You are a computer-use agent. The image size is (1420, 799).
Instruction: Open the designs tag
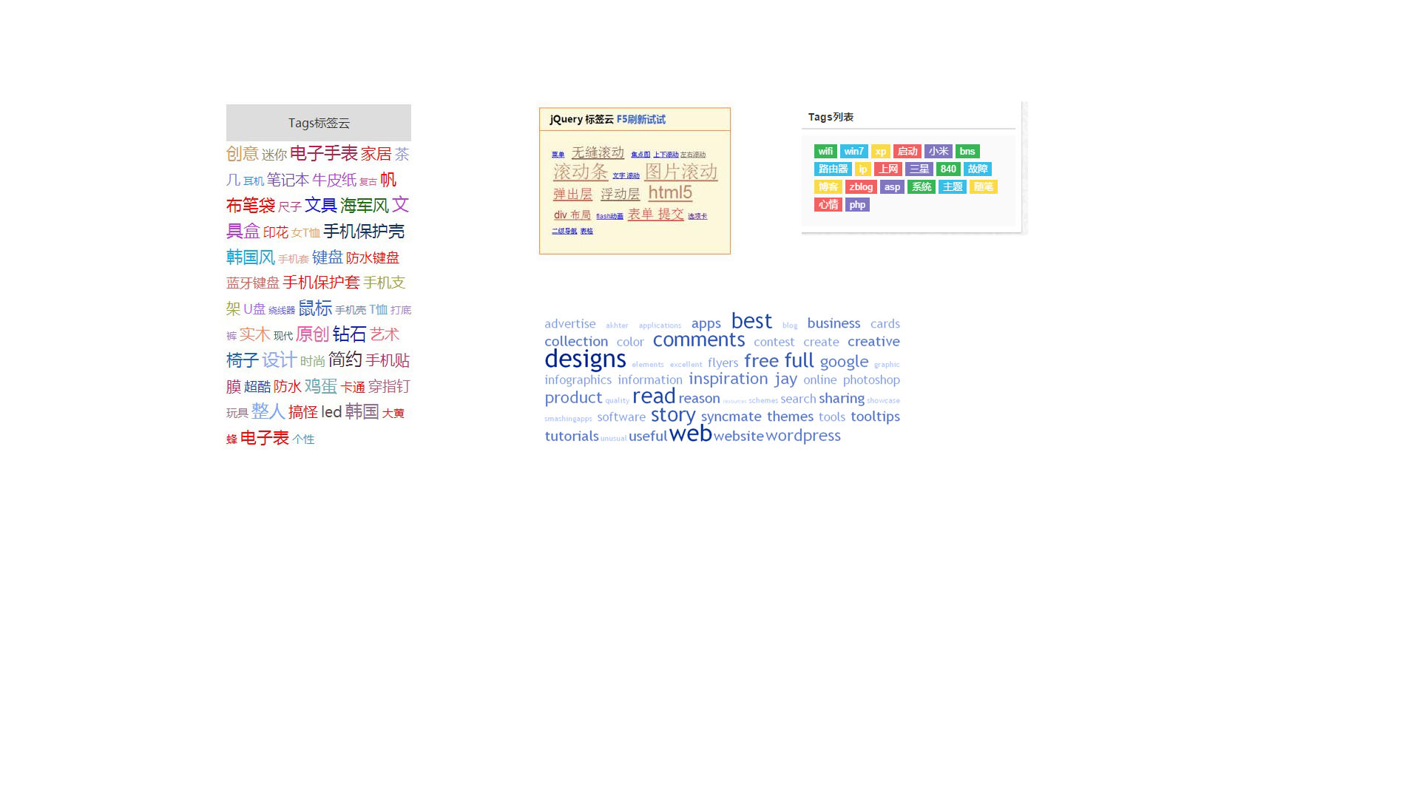point(585,360)
